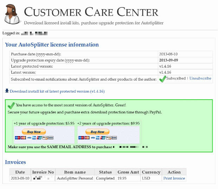218x189 pixels.
Task: Click the Customer Care Center heading
Action: 91,12
